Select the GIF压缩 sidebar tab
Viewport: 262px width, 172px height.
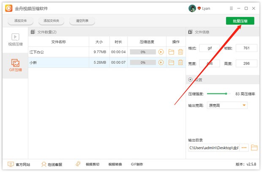coord(15,65)
